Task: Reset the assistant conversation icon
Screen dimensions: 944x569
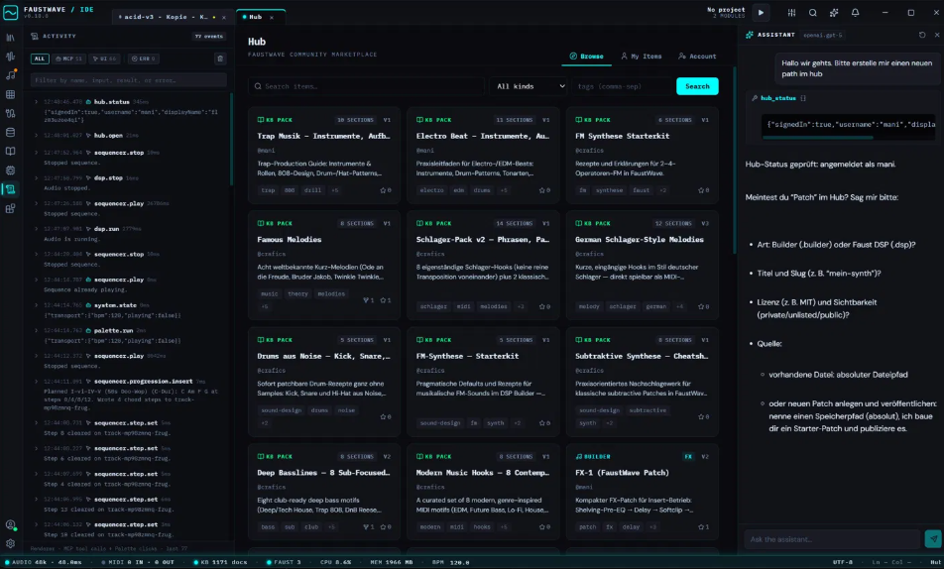Action: (x=922, y=35)
